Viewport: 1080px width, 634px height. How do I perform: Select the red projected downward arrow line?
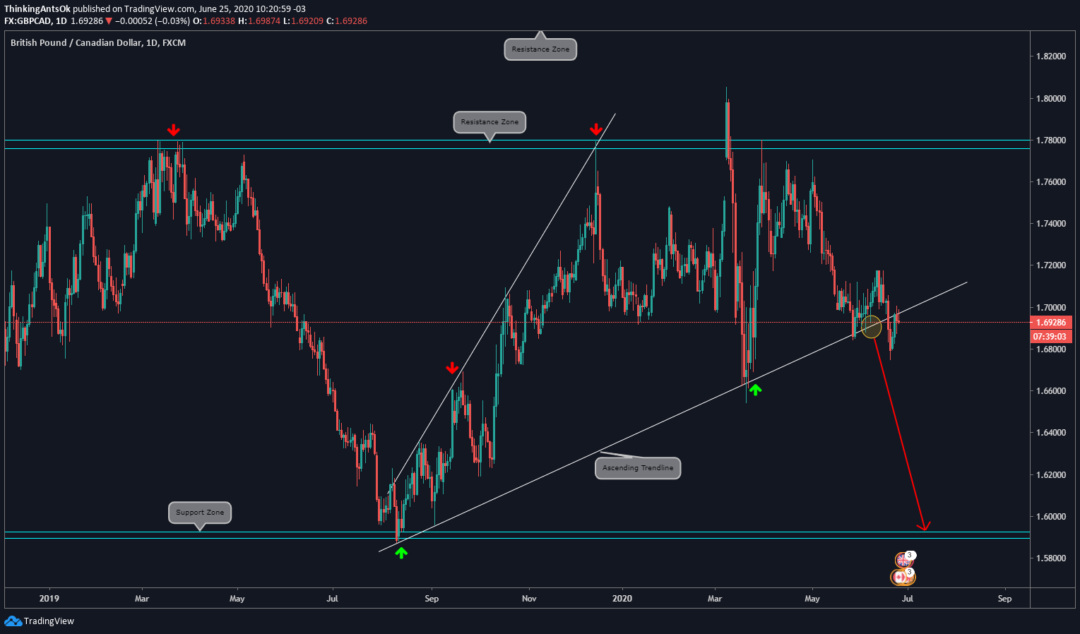click(x=898, y=433)
